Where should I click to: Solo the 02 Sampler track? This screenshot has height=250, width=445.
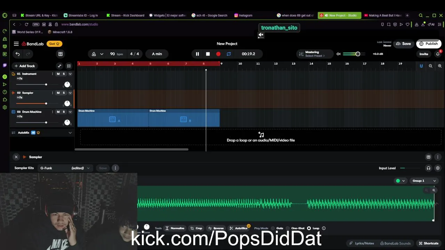point(64,93)
